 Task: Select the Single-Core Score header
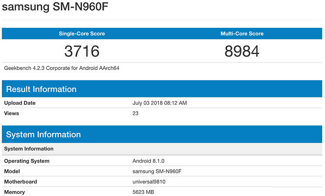(82, 34)
